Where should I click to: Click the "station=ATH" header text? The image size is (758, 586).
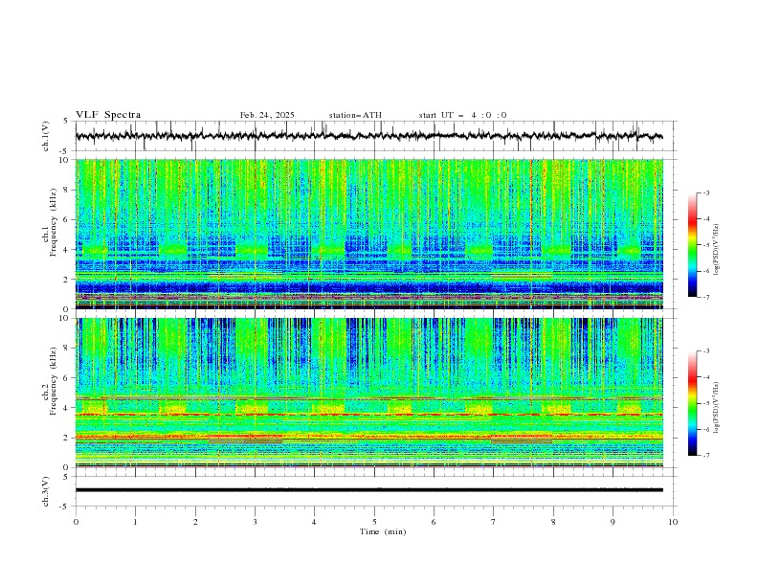(355, 115)
